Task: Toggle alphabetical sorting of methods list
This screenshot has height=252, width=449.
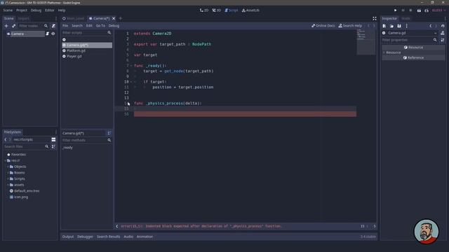Action: [x=109, y=133]
